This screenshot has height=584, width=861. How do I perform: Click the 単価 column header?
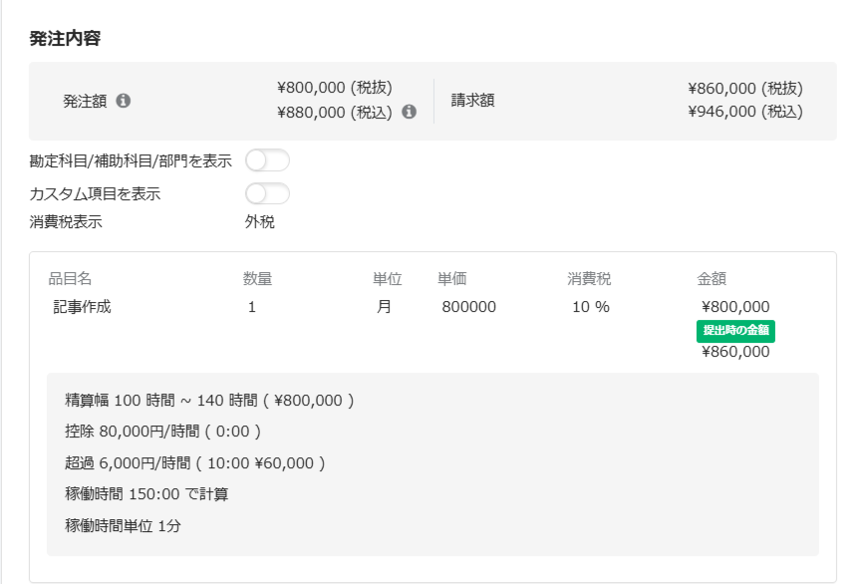click(x=452, y=279)
